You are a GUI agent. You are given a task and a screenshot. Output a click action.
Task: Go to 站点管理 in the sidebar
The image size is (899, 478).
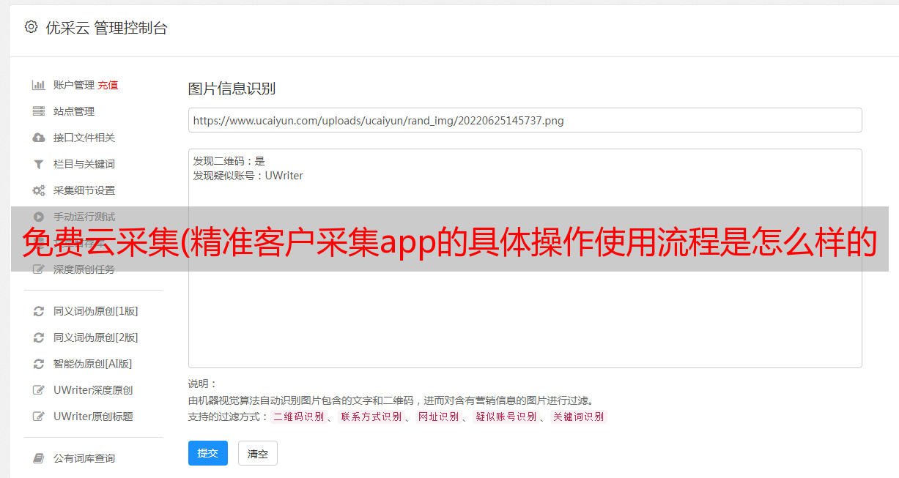tap(74, 111)
